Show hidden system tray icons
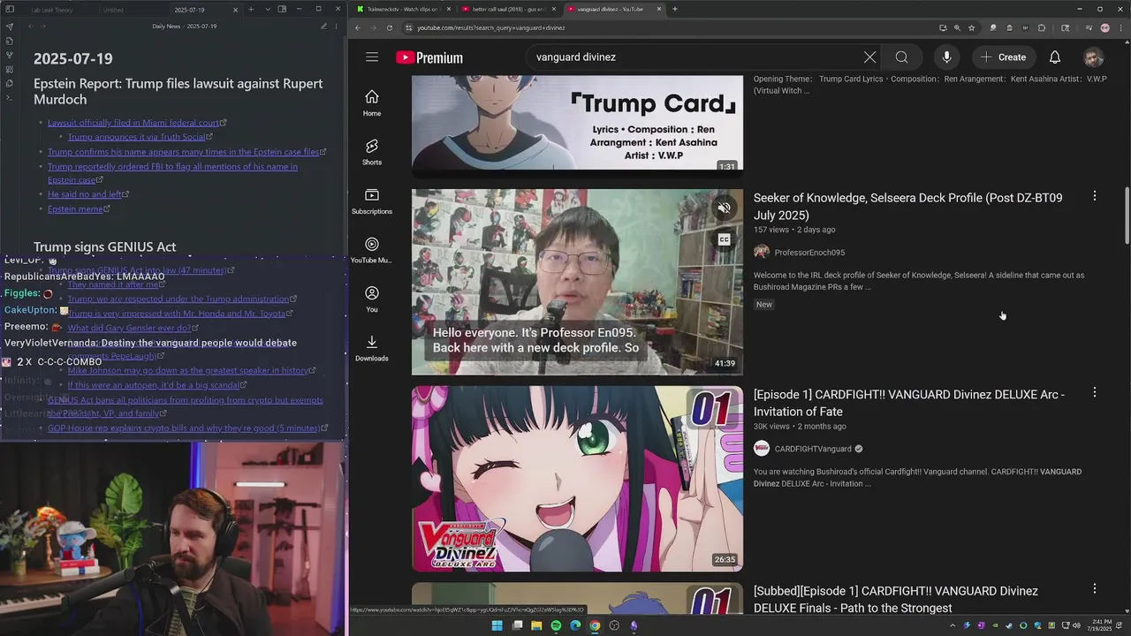The width and height of the screenshot is (1131, 636). point(953,625)
